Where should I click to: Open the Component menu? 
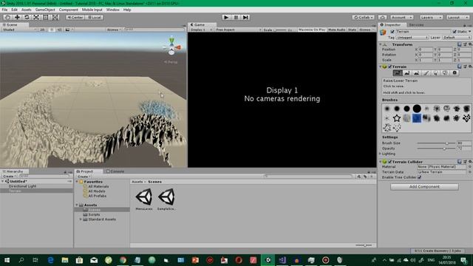pos(69,10)
